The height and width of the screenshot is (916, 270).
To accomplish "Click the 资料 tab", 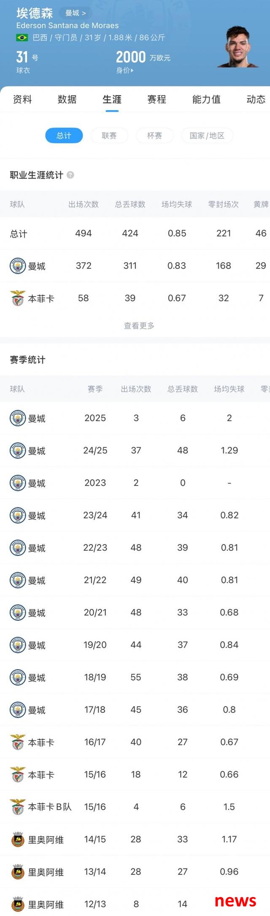I will [22, 99].
